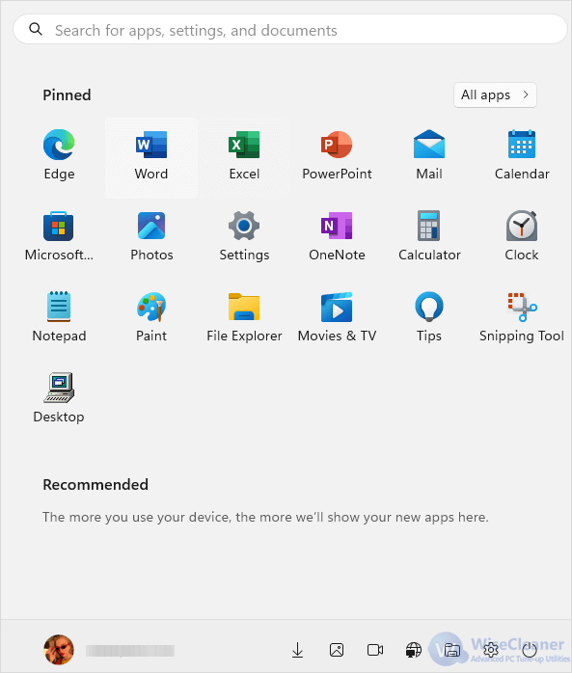572x673 pixels.
Task: Launch the Snipping Tool
Action: (522, 317)
